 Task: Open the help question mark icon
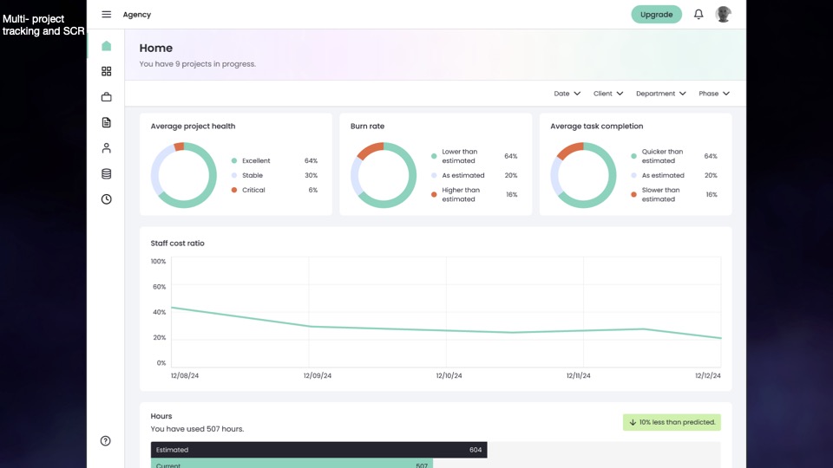point(106,441)
